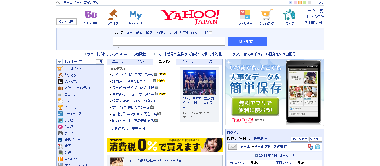Image resolution: width=380 pixels, height=166 pixels.
Task: Click the train icon beside 路線
Action: click(x=60, y=153)
